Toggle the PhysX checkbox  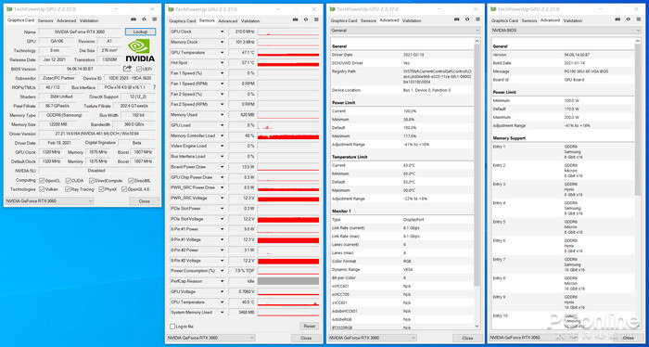(x=101, y=189)
